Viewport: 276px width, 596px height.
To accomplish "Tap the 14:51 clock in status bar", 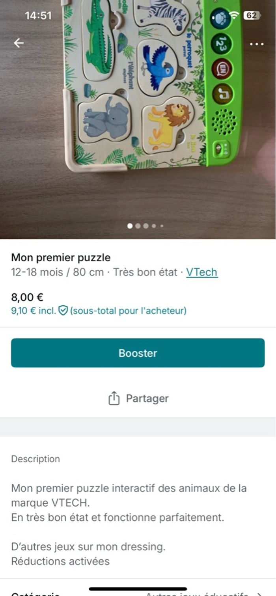I will point(38,15).
